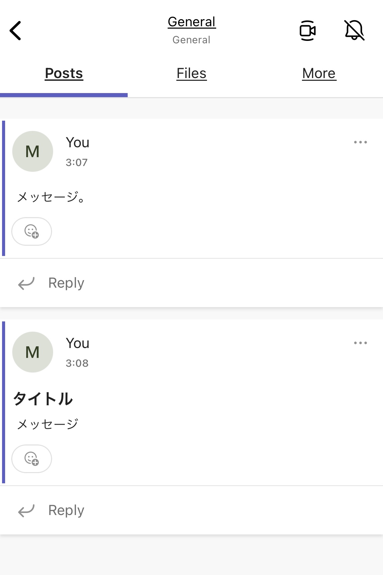
Task: Open more options for the 3:08 post
Action: tap(360, 343)
